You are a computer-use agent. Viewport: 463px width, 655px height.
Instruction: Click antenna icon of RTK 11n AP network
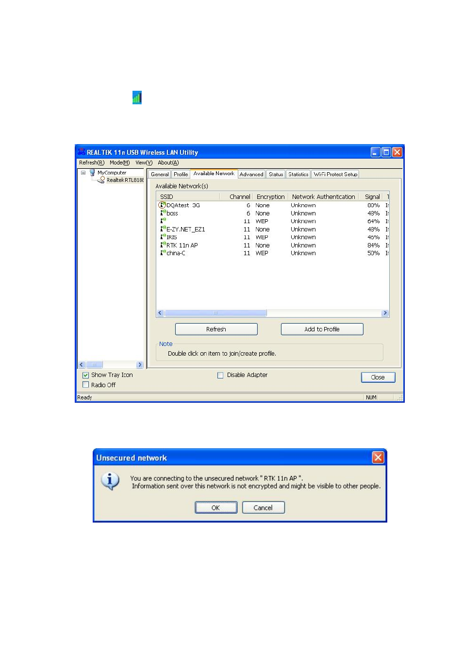pos(163,245)
